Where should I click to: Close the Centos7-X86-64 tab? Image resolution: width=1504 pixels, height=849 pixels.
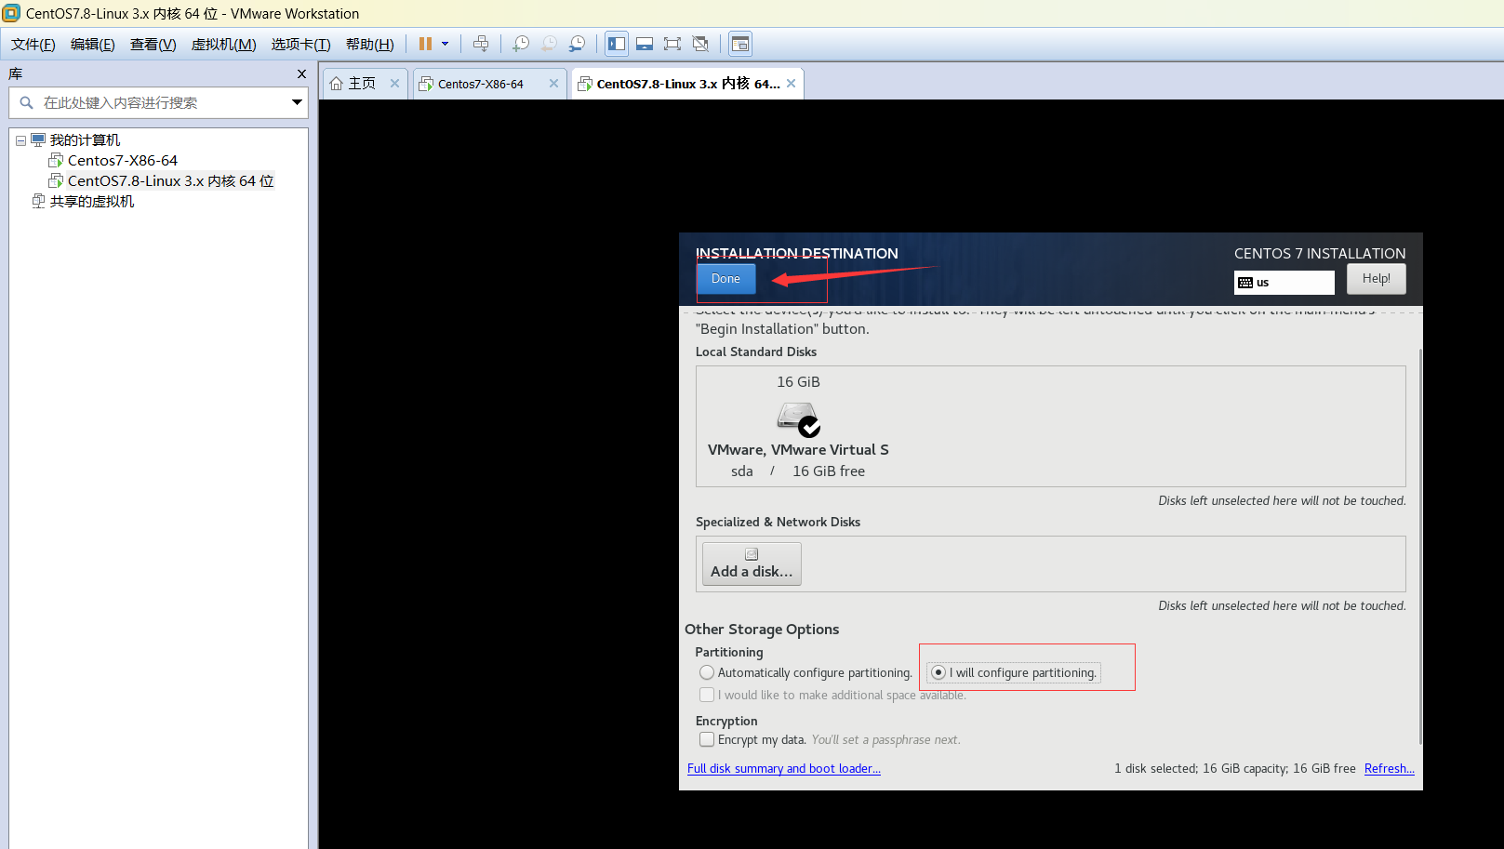[553, 84]
